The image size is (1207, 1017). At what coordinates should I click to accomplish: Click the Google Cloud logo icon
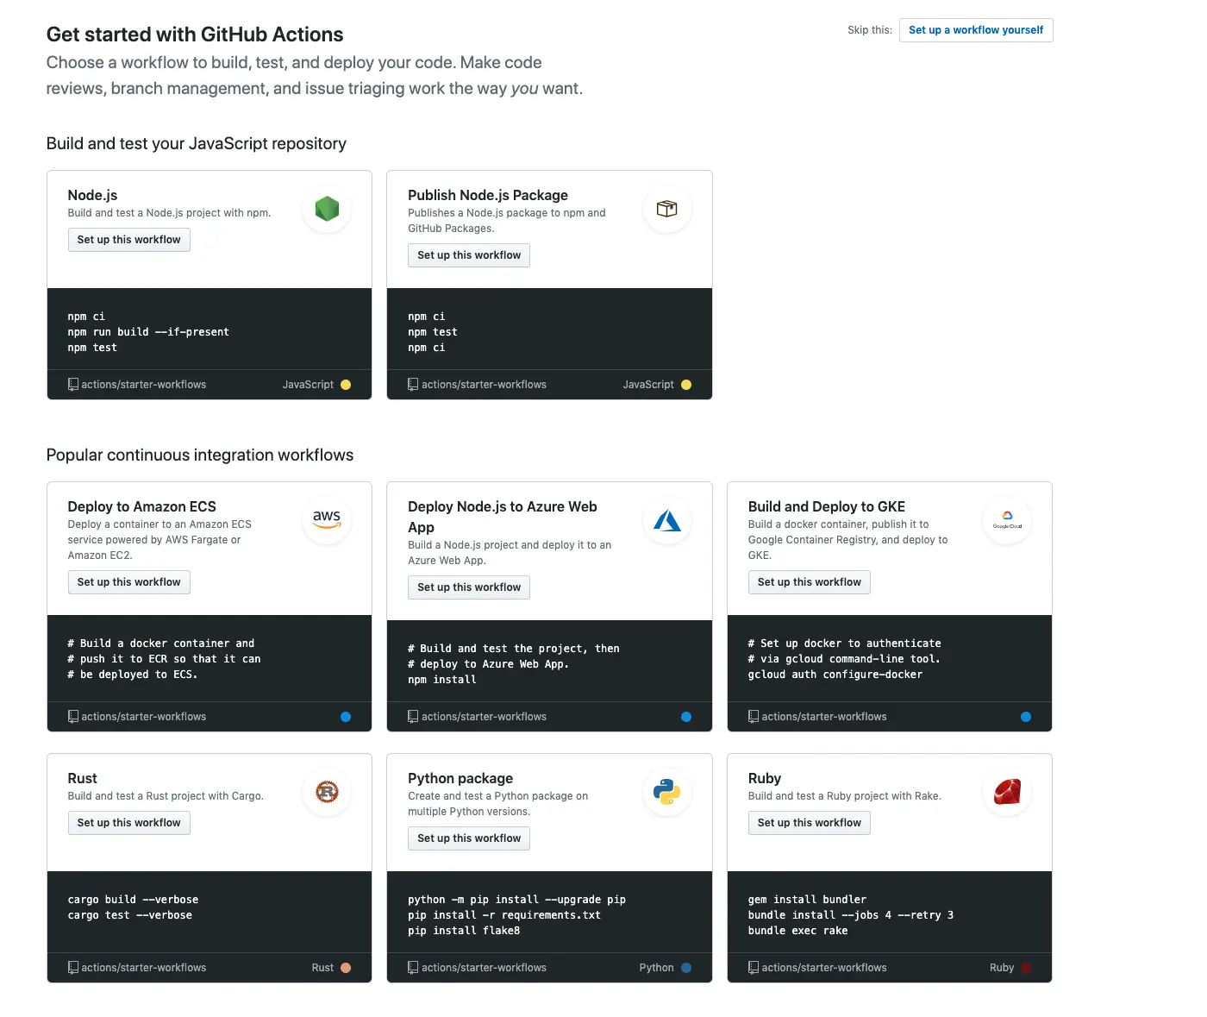1007,520
